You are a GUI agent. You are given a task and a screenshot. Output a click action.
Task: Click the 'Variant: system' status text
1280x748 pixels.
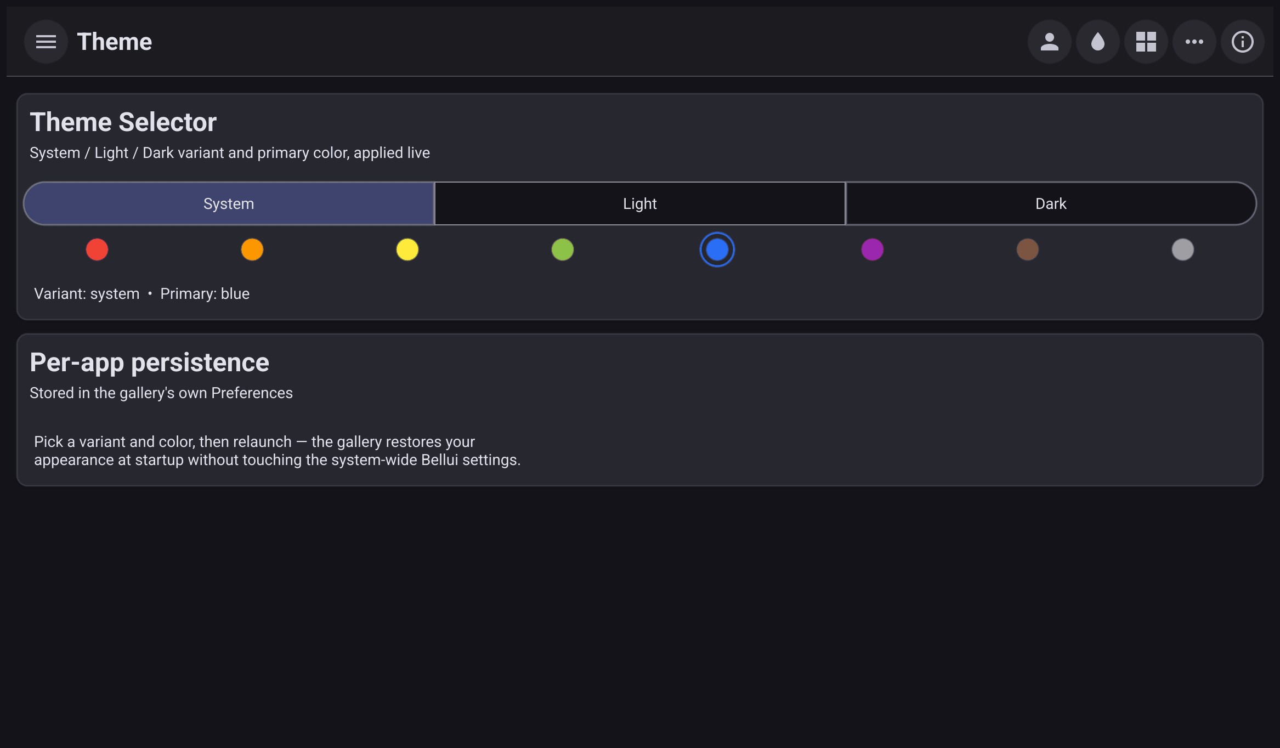pos(87,294)
